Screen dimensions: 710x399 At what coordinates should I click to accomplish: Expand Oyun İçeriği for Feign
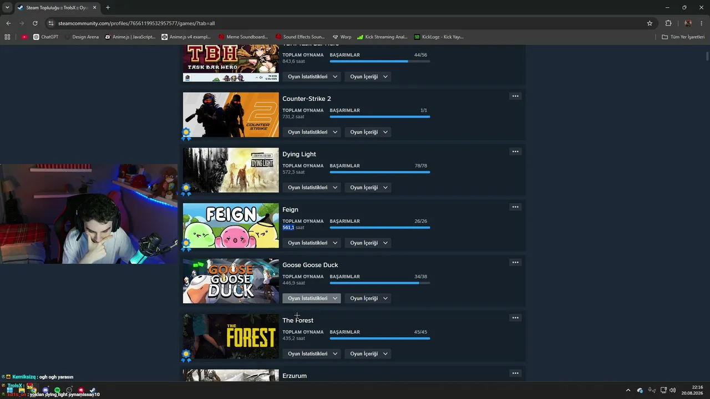tap(368, 243)
